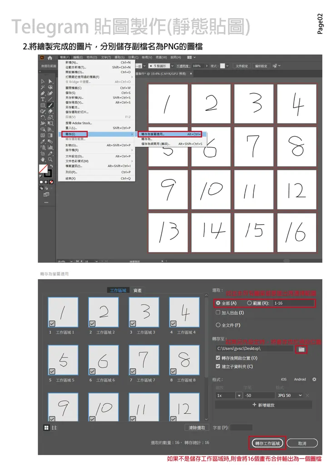The image size is (336, 475).
Task: Apply the iOS format preset
Action: point(284,379)
